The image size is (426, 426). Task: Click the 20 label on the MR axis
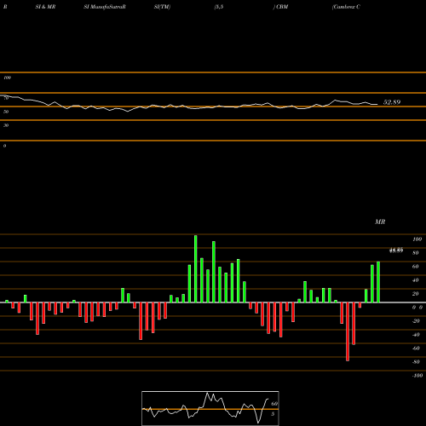[x=416, y=294]
